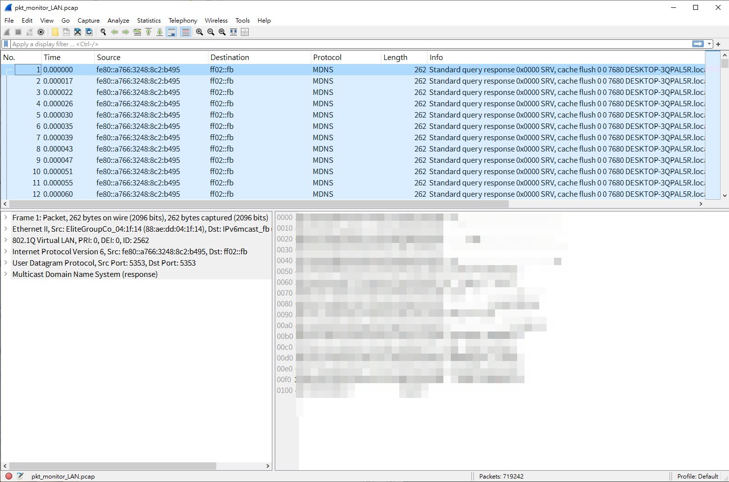Click the expert information red circle icon
Screen dimensions: 729x482
(x=9, y=476)
